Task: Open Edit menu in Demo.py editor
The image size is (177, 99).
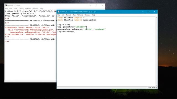Action: tap(63, 15)
